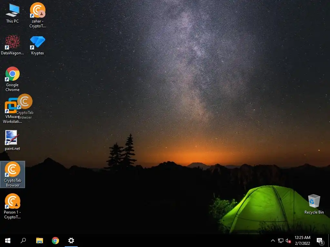Open the Windows Start menu
Viewport: 330px width, 247px height.
click(x=8, y=241)
